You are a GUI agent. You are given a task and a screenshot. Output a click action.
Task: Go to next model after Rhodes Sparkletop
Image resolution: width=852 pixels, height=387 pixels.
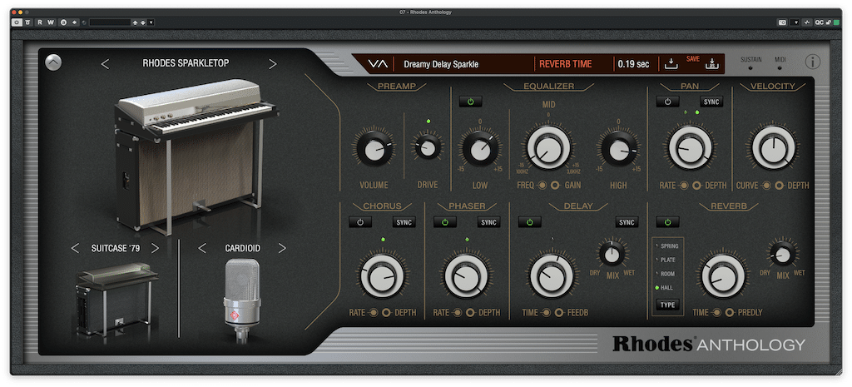point(272,64)
